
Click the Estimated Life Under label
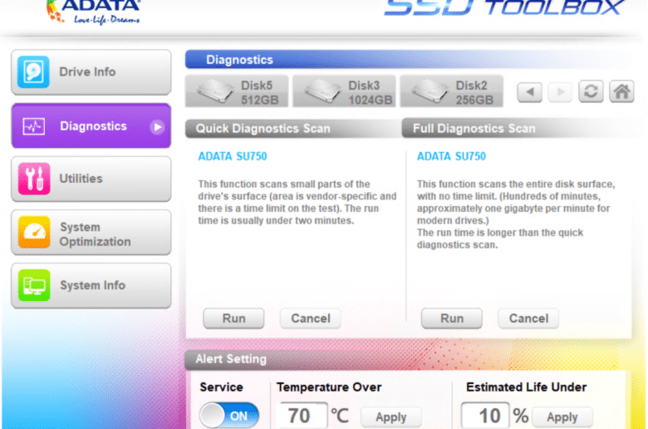(x=526, y=387)
